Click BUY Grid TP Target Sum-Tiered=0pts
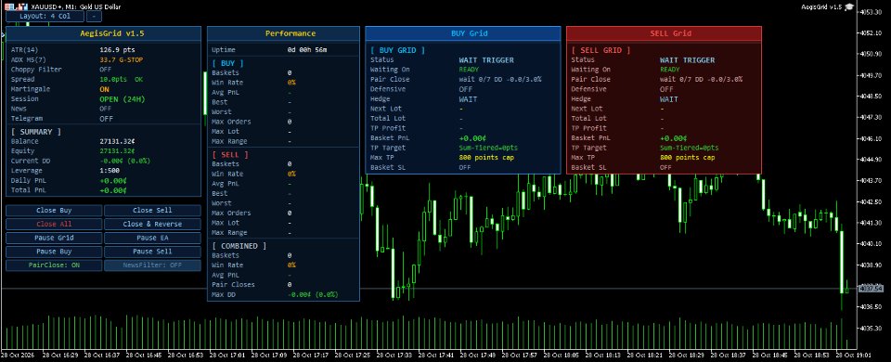 pyautogui.click(x=488, y=148)
